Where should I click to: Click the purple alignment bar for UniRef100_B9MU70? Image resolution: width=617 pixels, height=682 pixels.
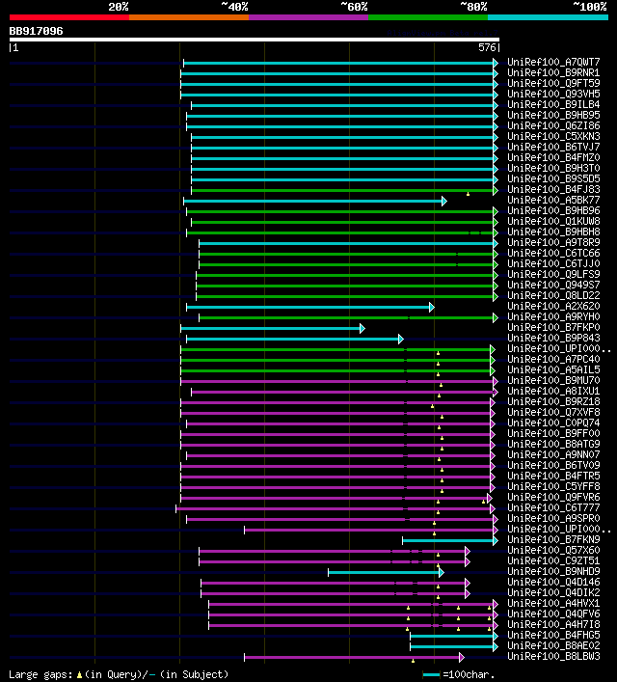tap(339, 381)
